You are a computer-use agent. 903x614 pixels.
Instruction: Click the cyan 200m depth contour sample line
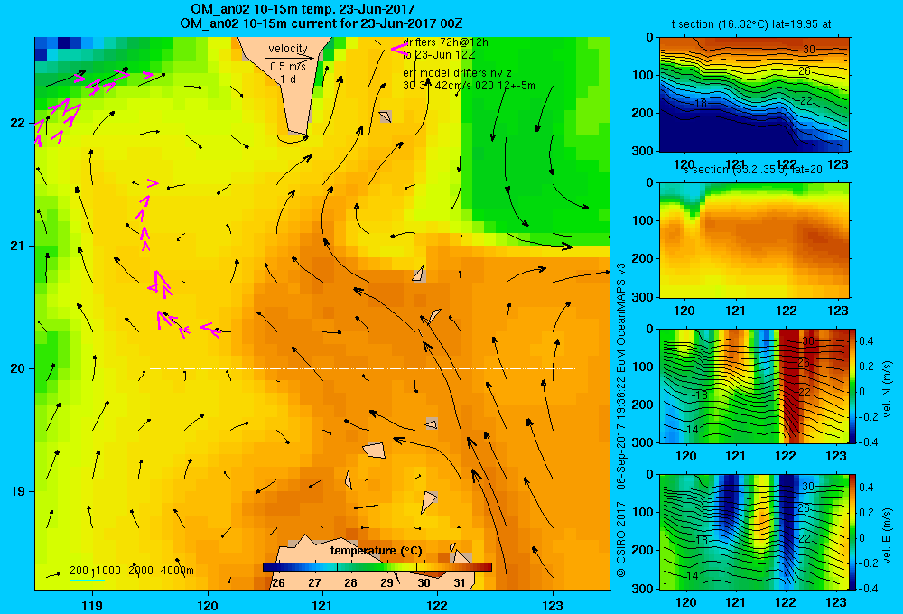[x=87, y=580]
